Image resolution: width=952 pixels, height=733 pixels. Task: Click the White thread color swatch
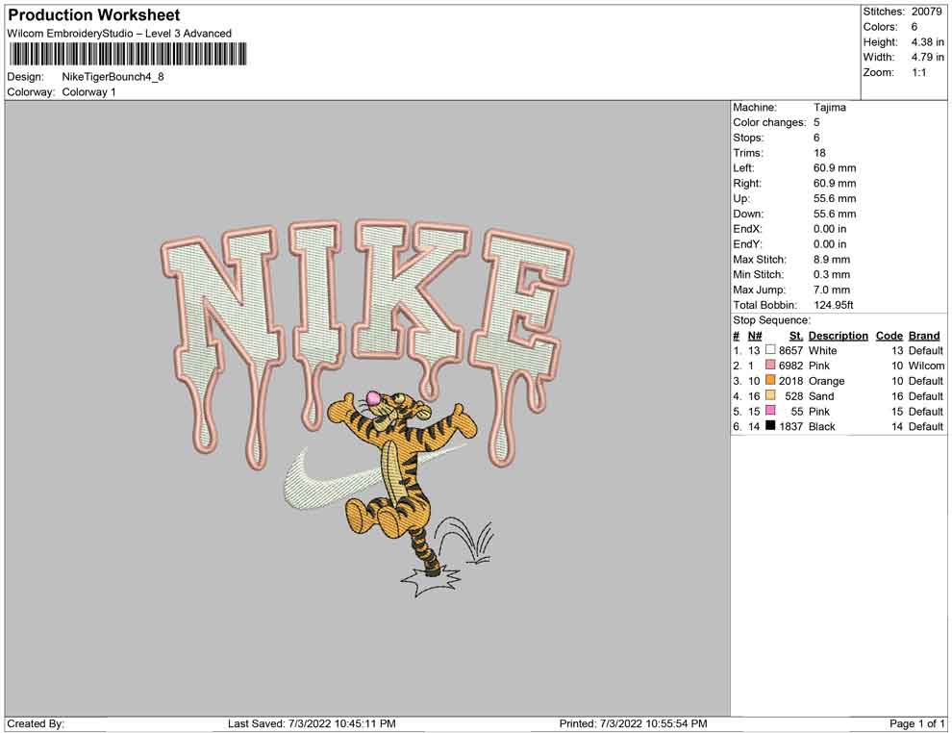pyautogui.click(x=770, y=350)
